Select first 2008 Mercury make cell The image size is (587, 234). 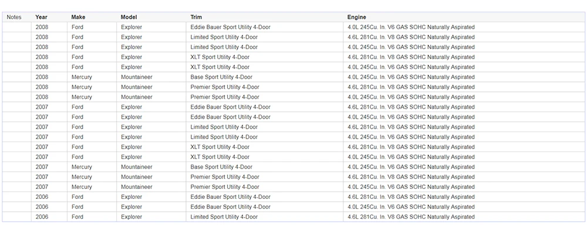(x=92, y=77)
